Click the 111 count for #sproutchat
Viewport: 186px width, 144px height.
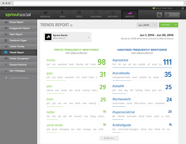point(167,62)
